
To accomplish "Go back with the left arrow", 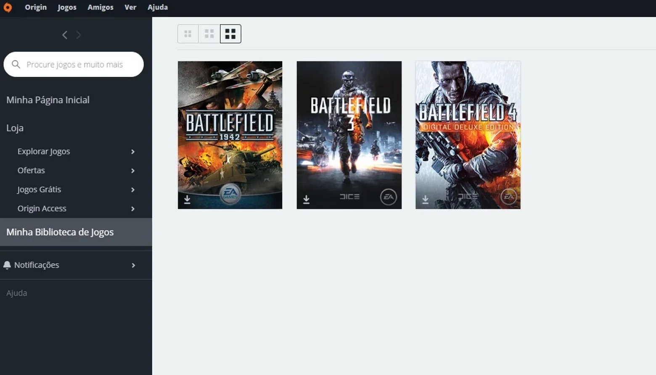I will pos(65,35).
